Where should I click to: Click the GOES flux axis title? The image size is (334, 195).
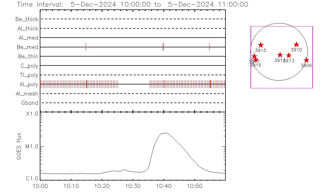19,146
